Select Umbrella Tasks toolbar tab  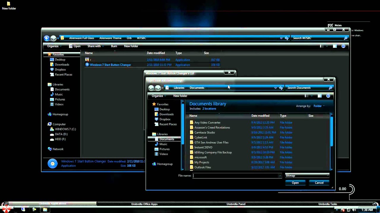328,204
